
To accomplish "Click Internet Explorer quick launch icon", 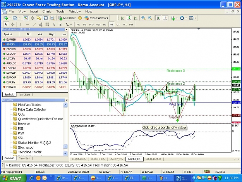I will [31, 178].
